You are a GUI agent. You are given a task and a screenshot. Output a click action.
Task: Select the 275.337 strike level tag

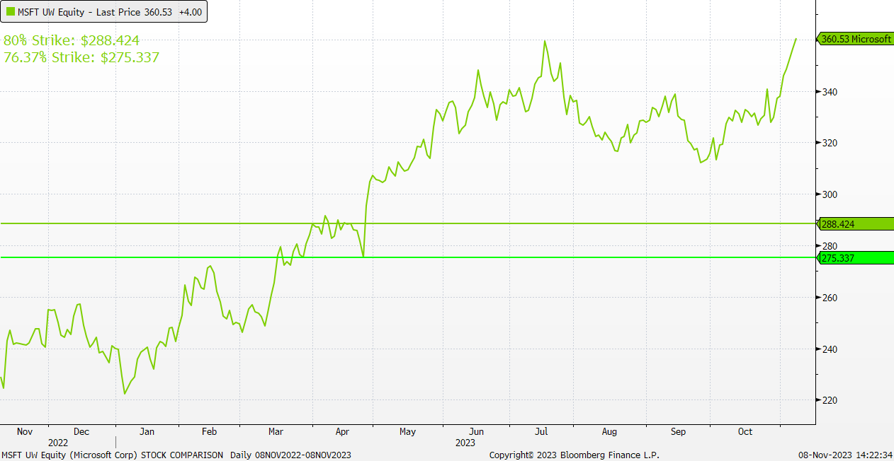(854, 258)
